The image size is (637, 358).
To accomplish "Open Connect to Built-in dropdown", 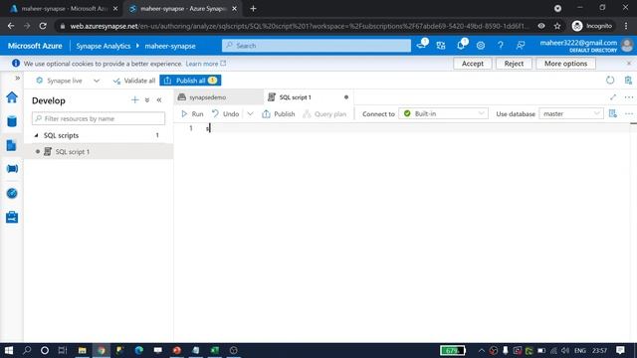I will 443,113.
